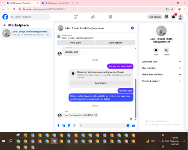Open Windows Start menu
Viewport: 188px width, 150px height.
point(3,141)
